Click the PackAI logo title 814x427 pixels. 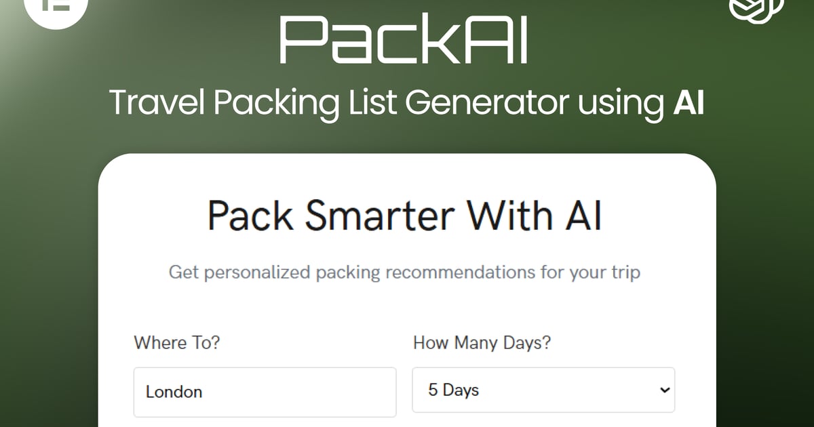404,40
